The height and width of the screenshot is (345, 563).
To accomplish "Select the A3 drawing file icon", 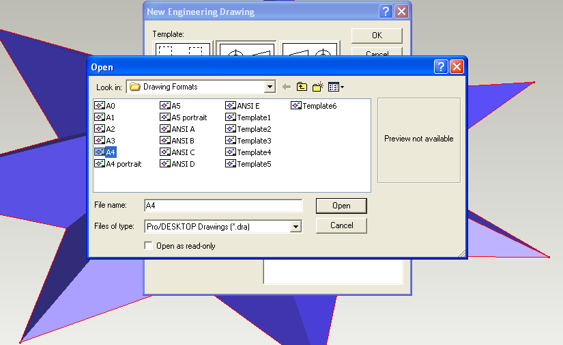I will [100, 140].
